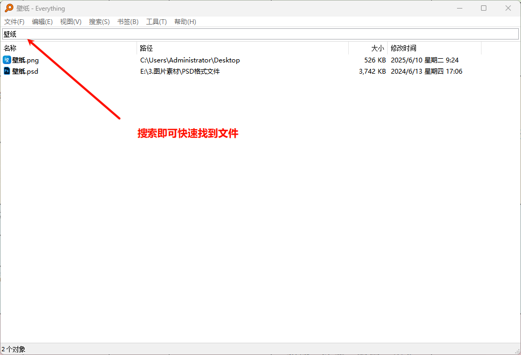
Task: Click the 壁纸.png file type icon
Action: (7, 60)
